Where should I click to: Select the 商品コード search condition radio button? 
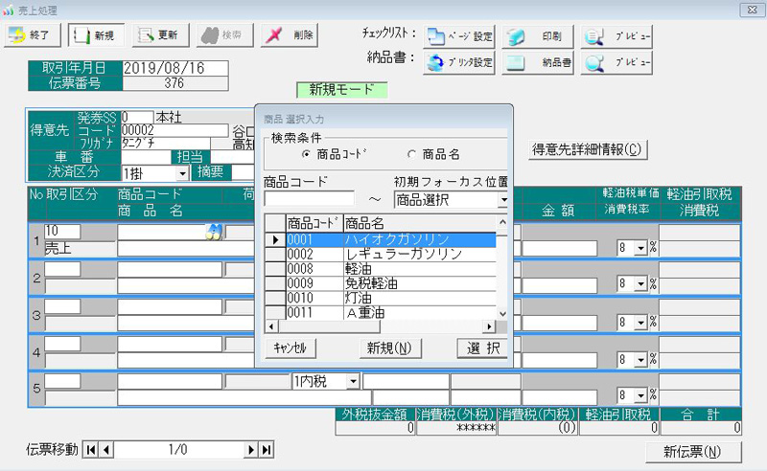[307, 153]
